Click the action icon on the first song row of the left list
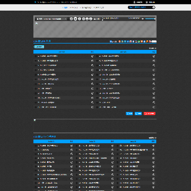 [92, 56]
